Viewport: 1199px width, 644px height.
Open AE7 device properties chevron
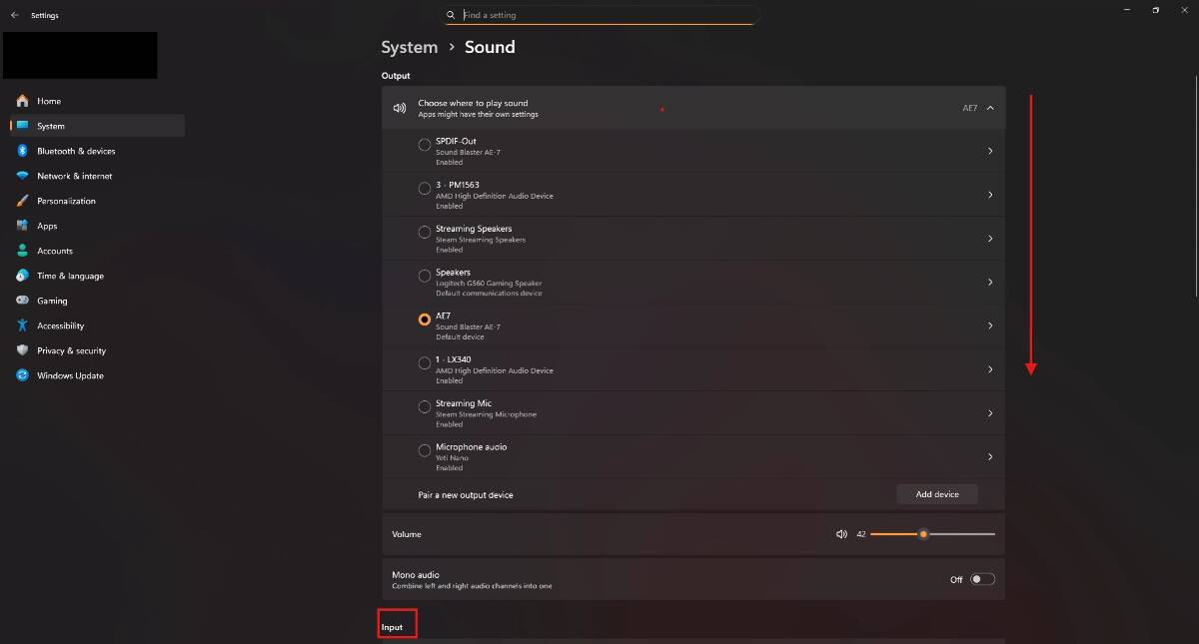pos(990,325)
